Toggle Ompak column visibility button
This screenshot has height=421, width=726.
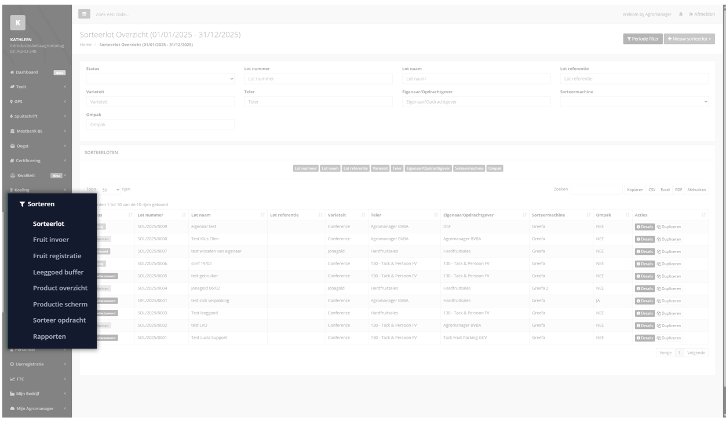point(495,168)
